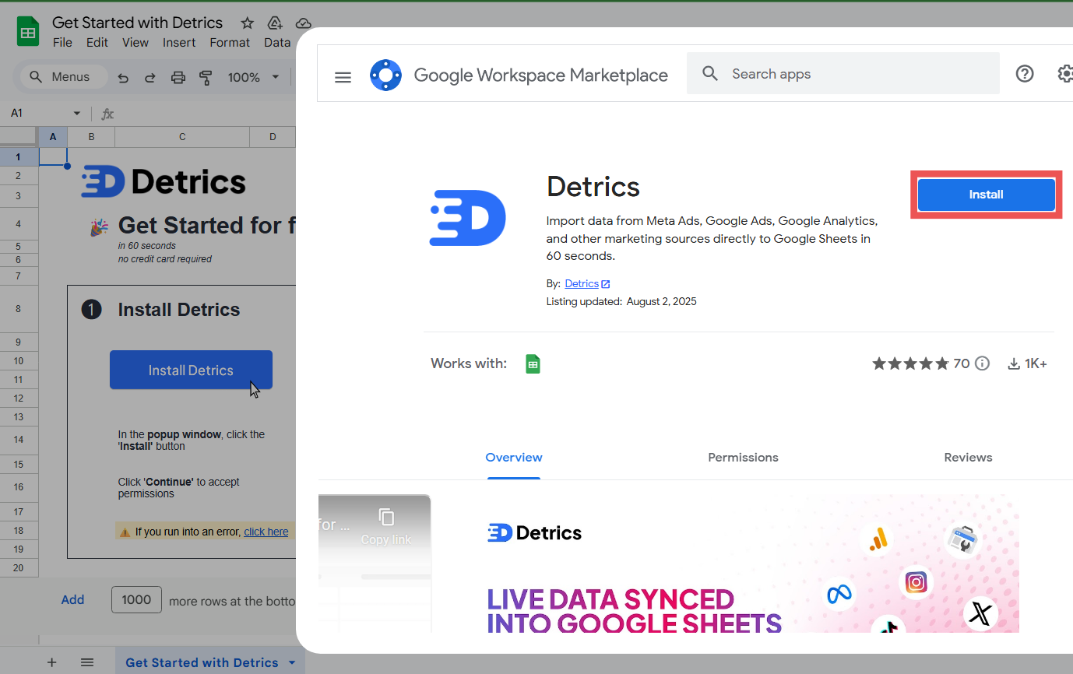Screen dimensions: 1073x674
Task: Select column header B
Action: pos(91,137)
